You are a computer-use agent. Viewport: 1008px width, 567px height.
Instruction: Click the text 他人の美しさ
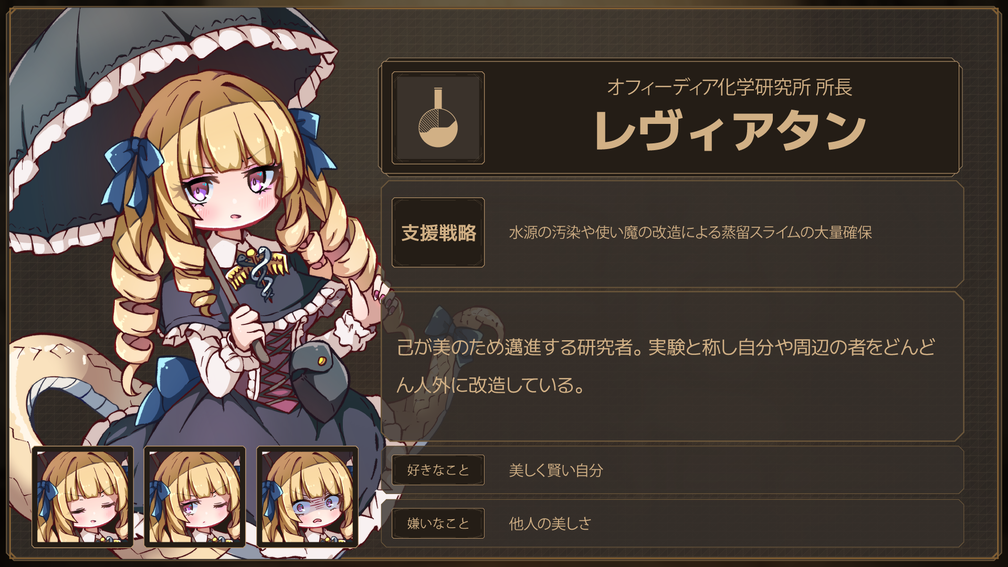tap(550, 523)
